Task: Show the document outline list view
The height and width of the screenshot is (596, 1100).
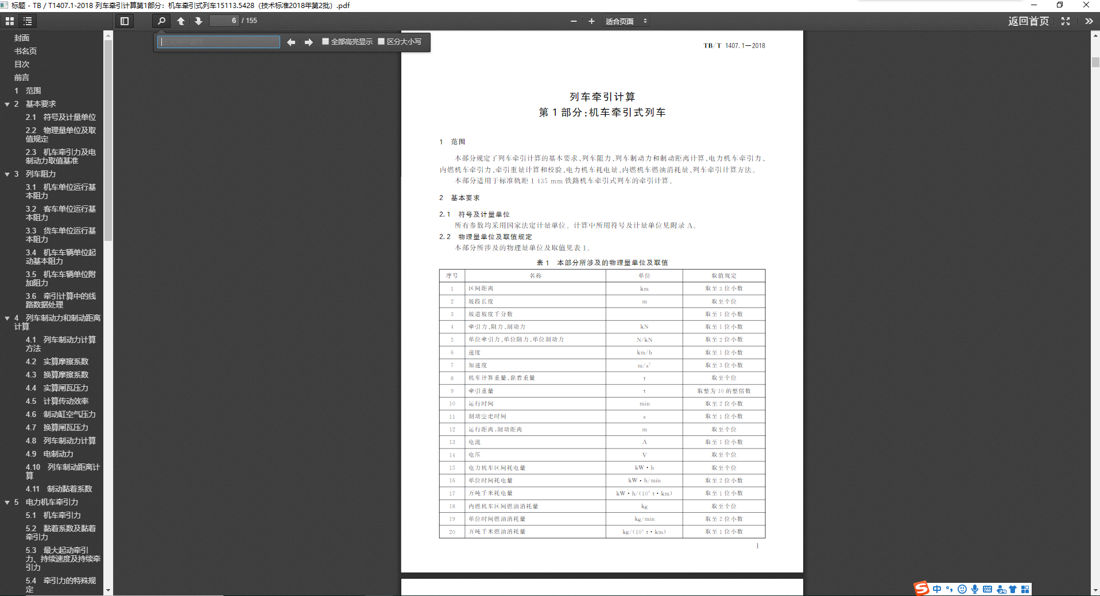Action: [x=28, y=21]
